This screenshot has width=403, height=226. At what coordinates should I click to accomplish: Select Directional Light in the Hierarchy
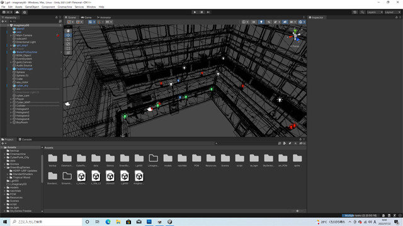coord(26,42)
